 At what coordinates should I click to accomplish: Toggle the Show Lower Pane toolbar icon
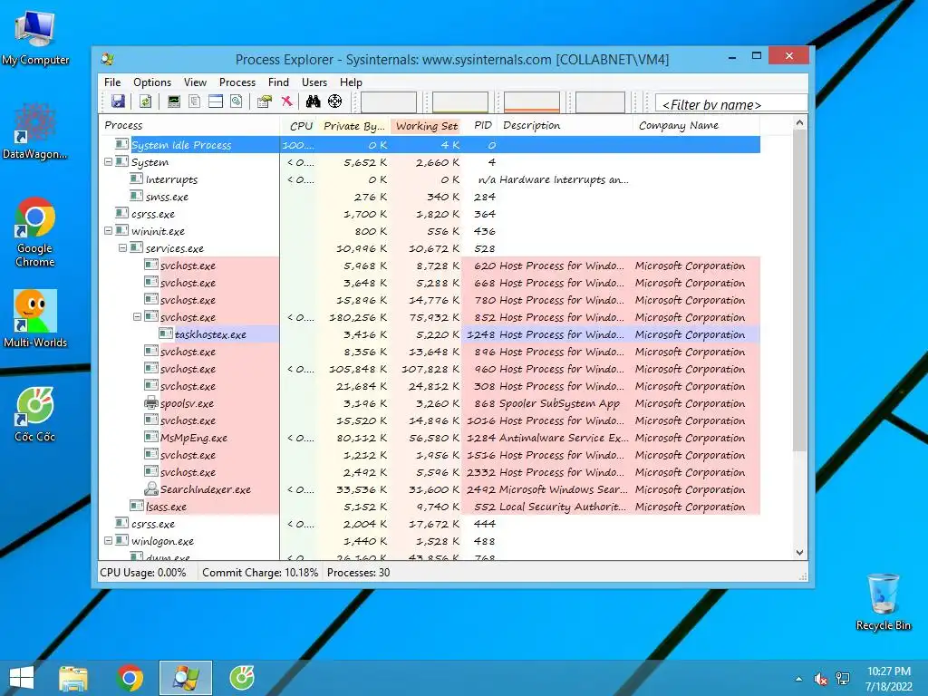coord(216,101)
